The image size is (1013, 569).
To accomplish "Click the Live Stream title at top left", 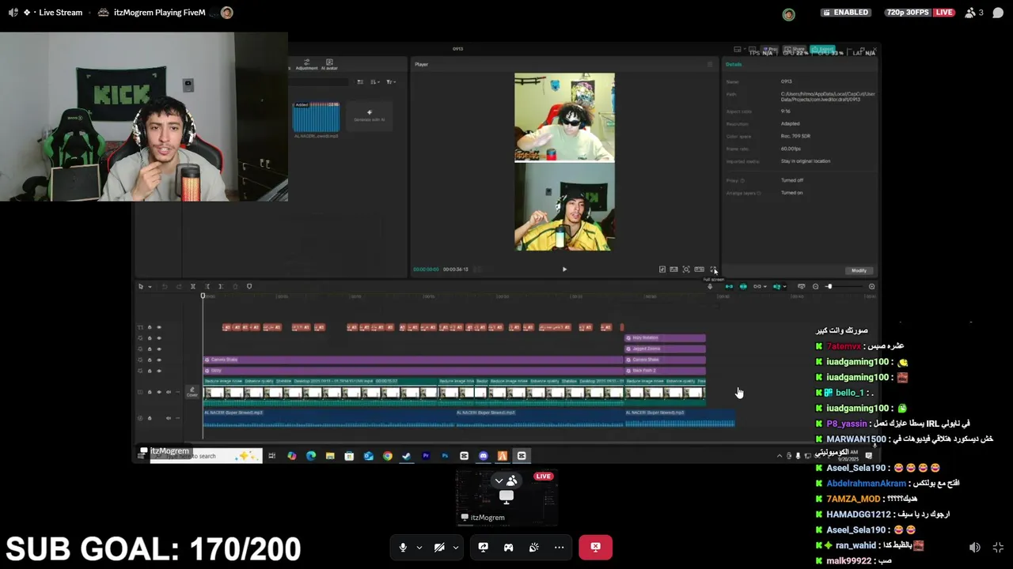I will click(x=60, y=13).
